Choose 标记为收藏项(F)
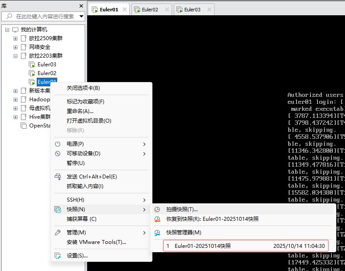 (x=101, y=102)
